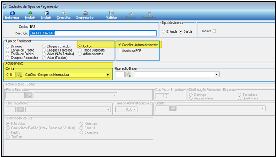Viewport: 276px width, 157px height.
Task: Click Cliente code field
Action: pyautogui.click(x=163, y=108)
